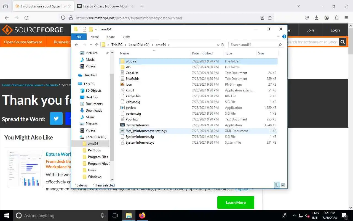This screenshot has width=353, height=221.
Task: Open the File menu tab
Action: (x=79, y=37)
